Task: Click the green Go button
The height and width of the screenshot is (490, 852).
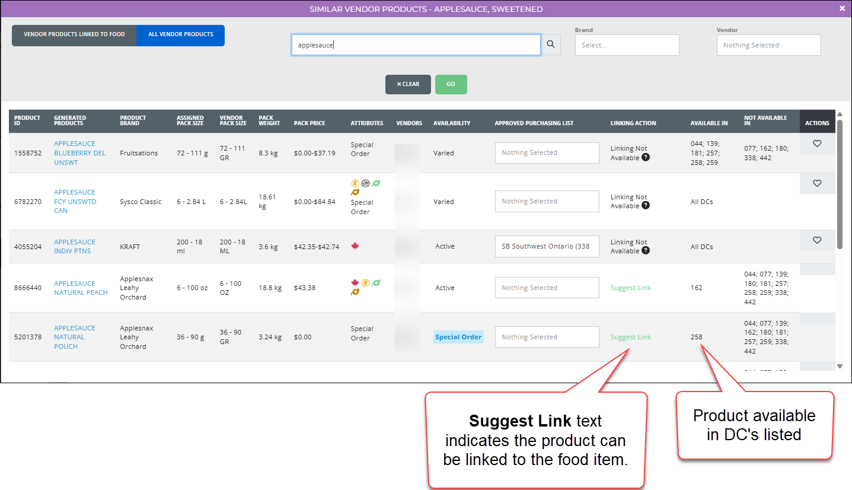Action: coord(451,84)
